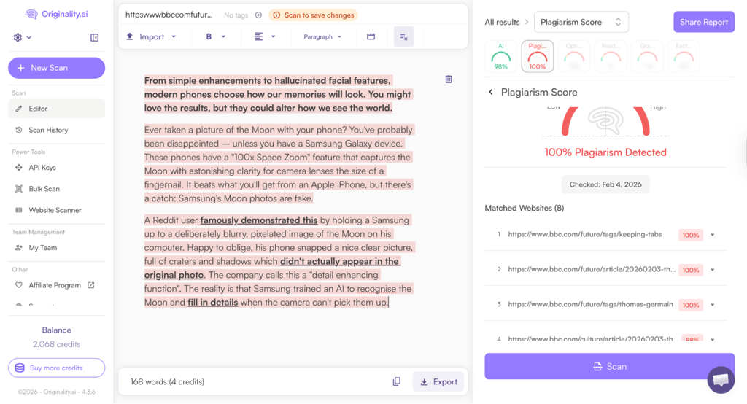Image resolution: width=747 pixels, height=404 pixels.
Task: Open Affiliate Program link
Action: (x=55, y=285)
